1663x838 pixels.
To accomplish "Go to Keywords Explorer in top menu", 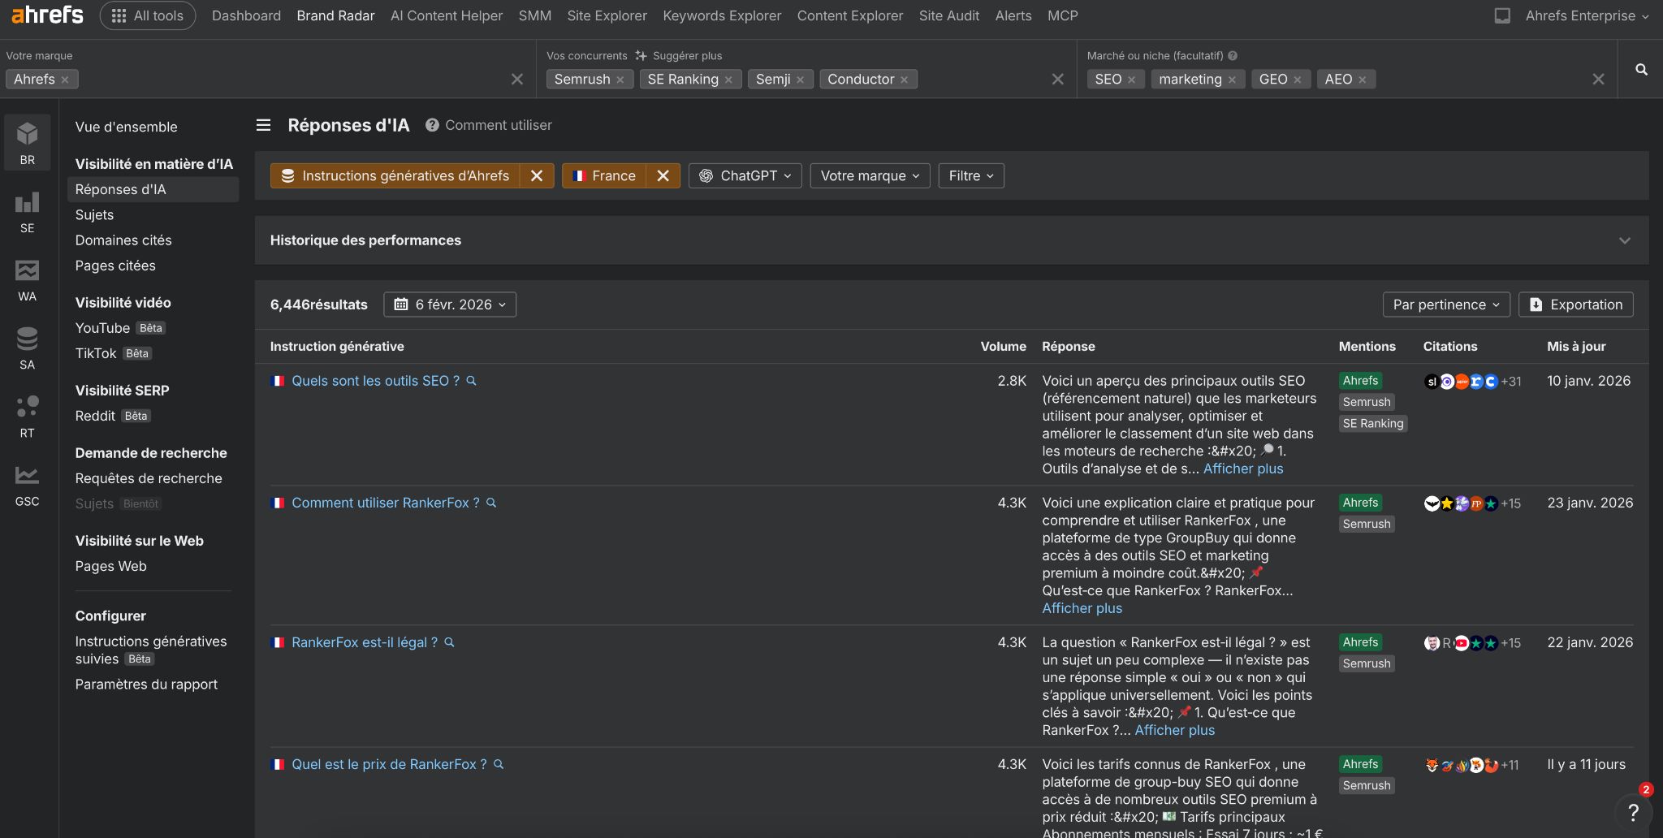I will (x=721, y=15).
